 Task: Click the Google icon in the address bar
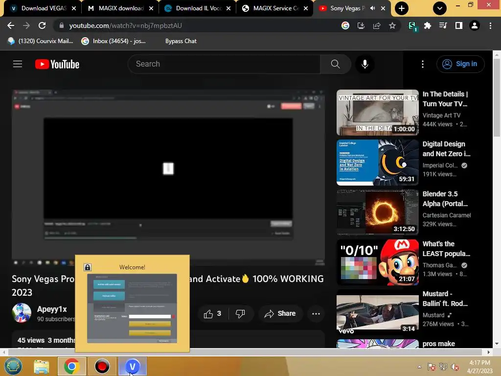(345, 25)
